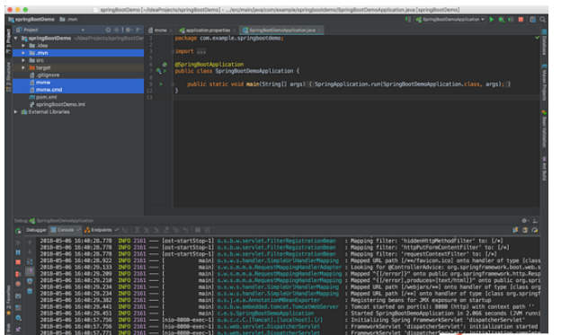561x335 pixels.
Task: Collapse the springBootDemo root node
Action: tap(16, 38)
